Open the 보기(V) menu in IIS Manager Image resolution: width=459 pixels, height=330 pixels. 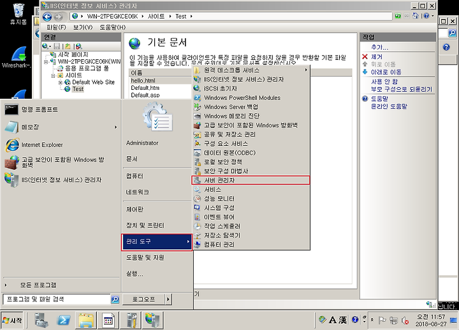pyautogui.click(x=83, y=27)
